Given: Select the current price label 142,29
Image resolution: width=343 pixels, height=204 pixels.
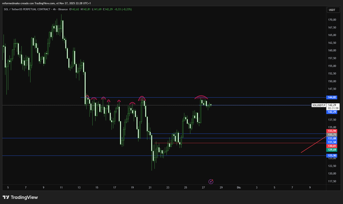Looking at the screenshot, I should tap(332, 112).
